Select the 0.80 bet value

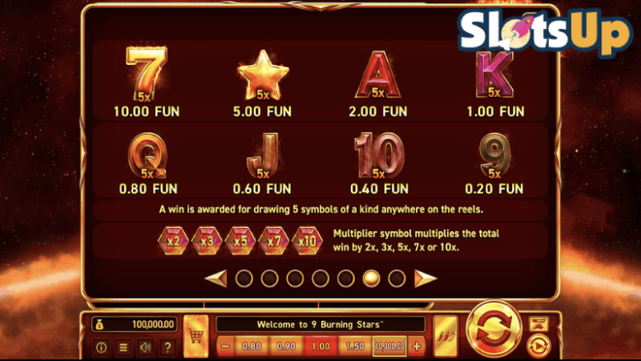251,346
